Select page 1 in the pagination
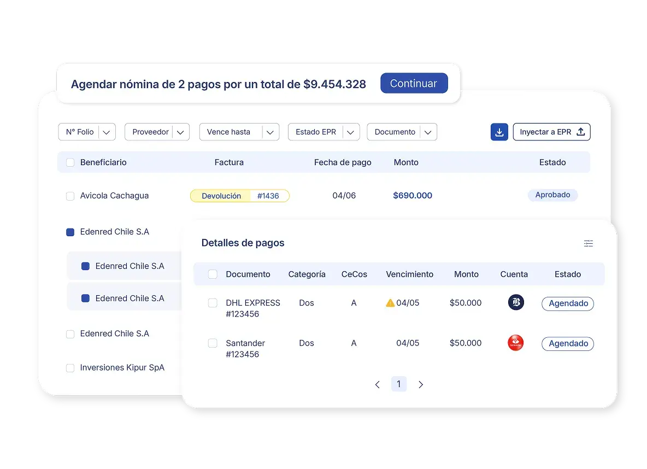The width and height of the screenshot is (647, 469). [398, 384]
